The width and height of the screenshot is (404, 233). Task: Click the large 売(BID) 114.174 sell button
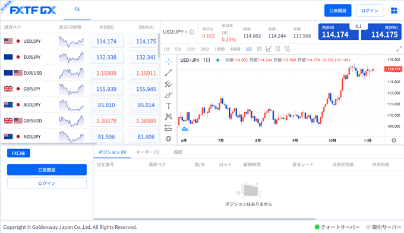338,32
